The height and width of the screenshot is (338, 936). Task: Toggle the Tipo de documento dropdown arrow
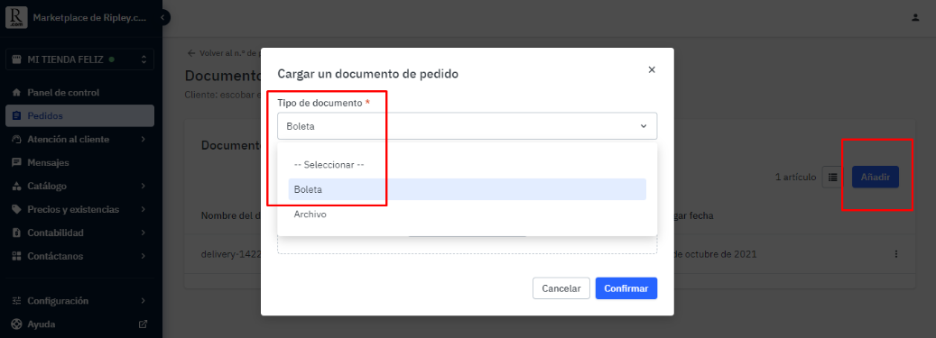pyautogui.click(x=644, y=126)
